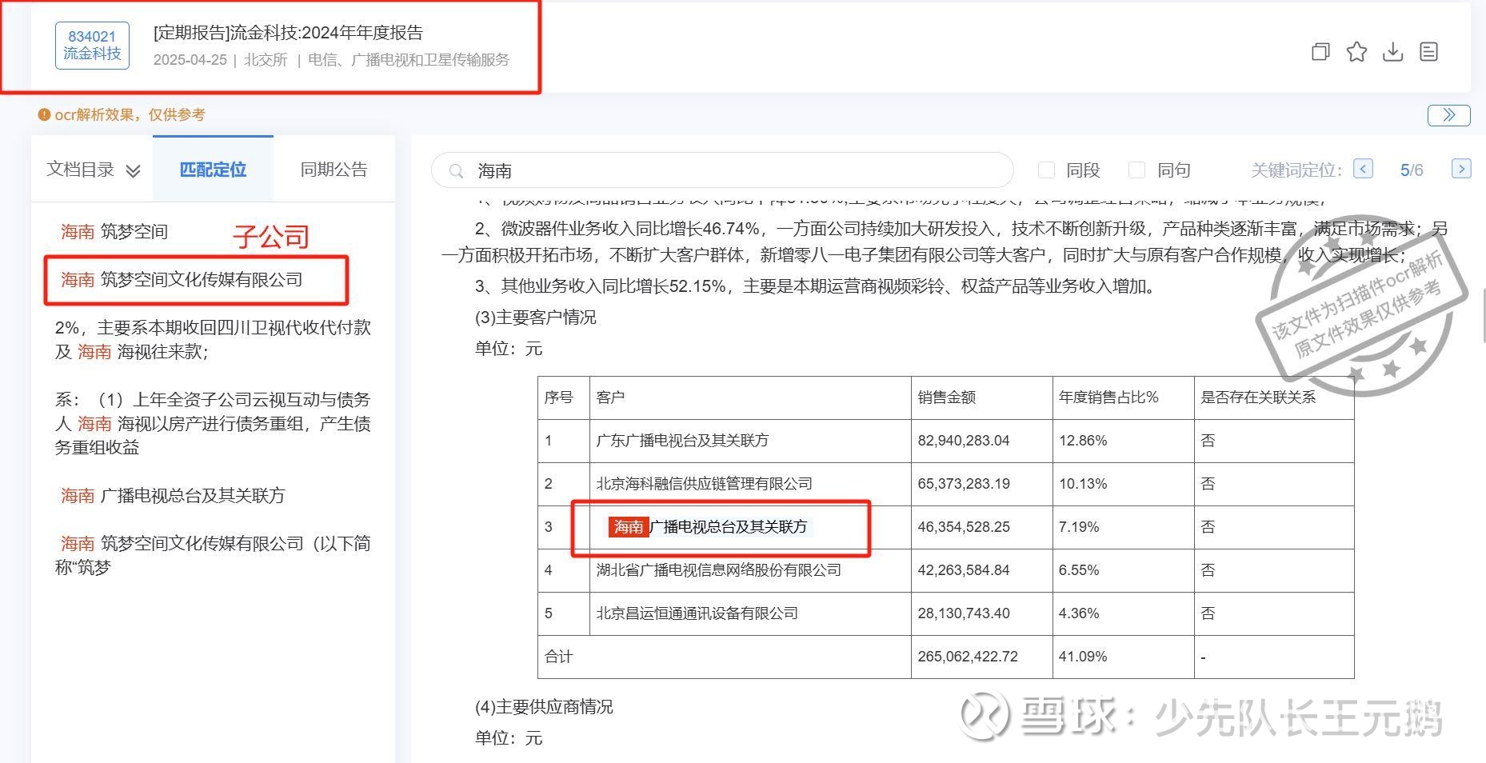1486x763 pixels.
Task: Enable the 同句 checkbox
Action: pyautogui.click(x=1136, y=170)
